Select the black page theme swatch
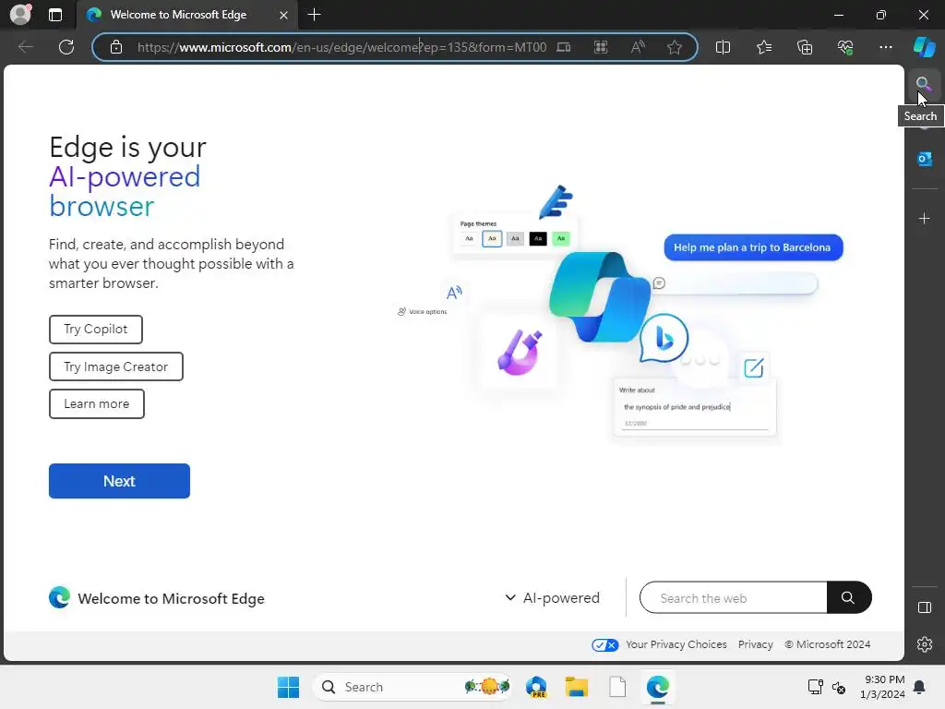Viewport: 945px width, 709px height. (538, 239)
